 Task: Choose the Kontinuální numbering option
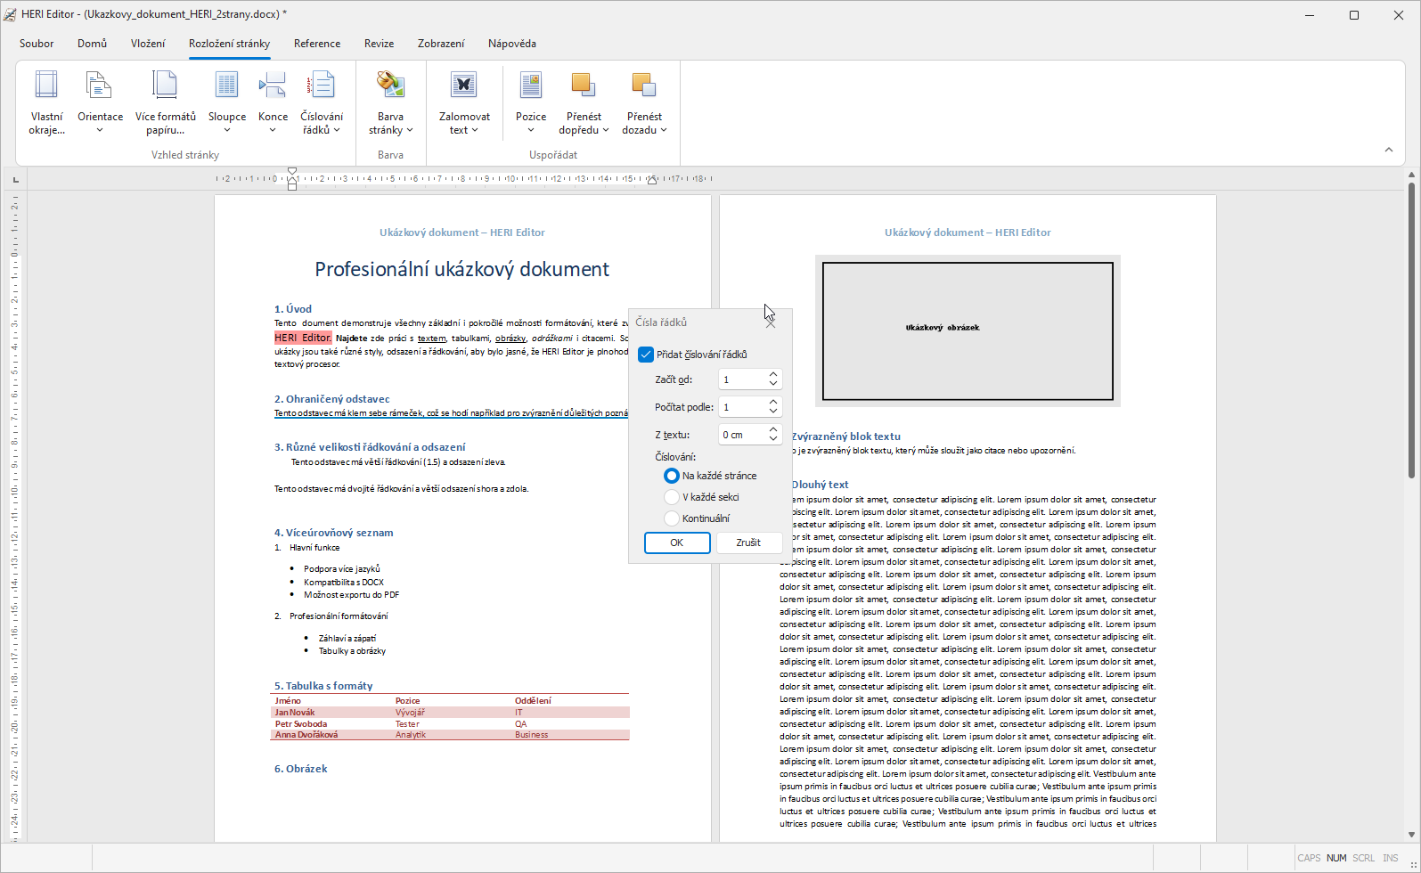(672, 518)
